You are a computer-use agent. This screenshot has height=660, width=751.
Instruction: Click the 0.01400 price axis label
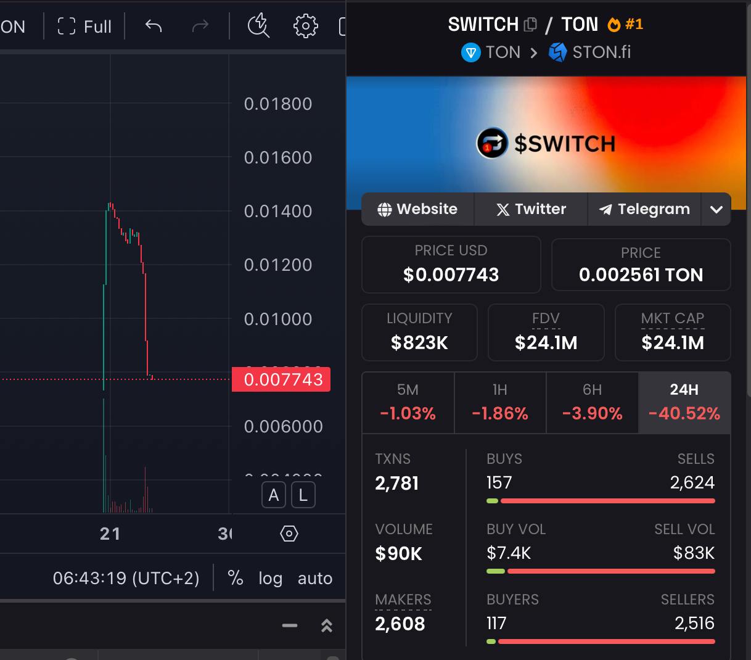pyautogui.click(x=278, y=211)
